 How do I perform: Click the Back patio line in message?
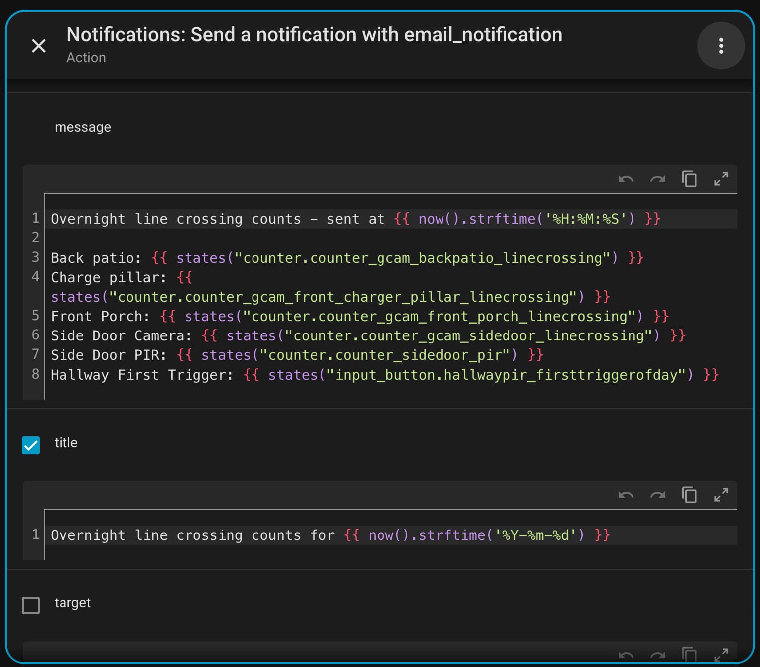click(347, 258)
